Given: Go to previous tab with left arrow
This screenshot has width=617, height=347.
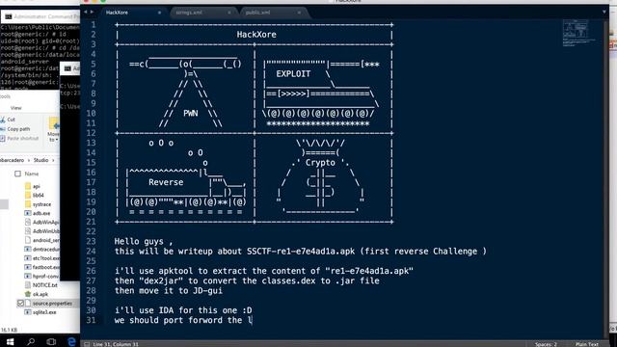Looking at the screenshot, I should (x=85, y=12).
